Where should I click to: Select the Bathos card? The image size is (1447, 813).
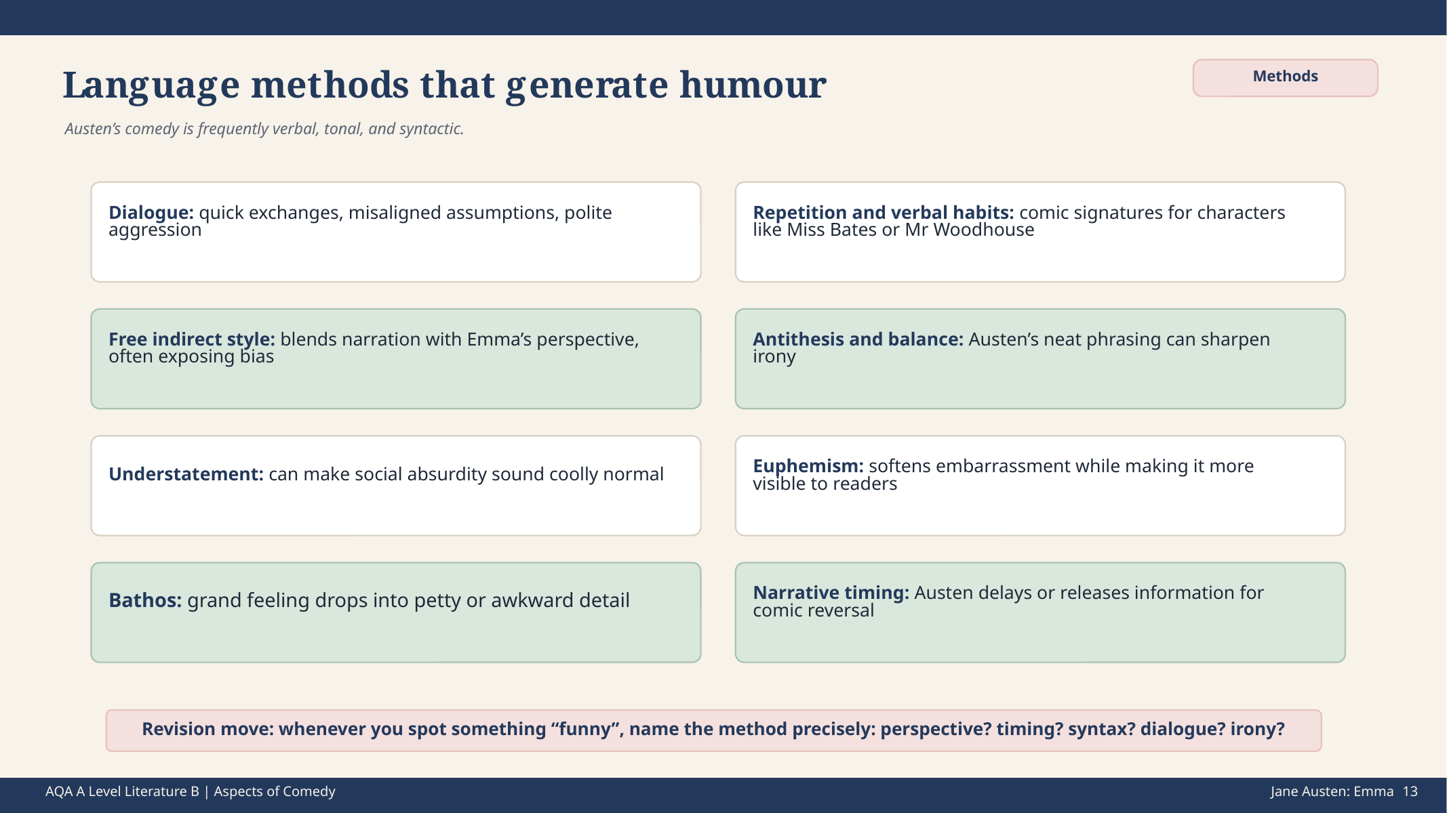click(396, 612)
